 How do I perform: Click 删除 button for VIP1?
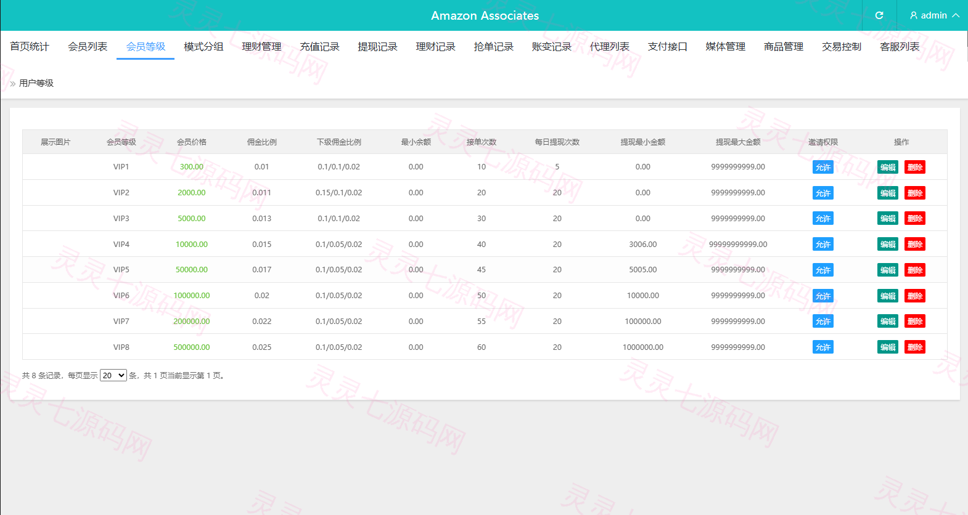pos(915,167)
